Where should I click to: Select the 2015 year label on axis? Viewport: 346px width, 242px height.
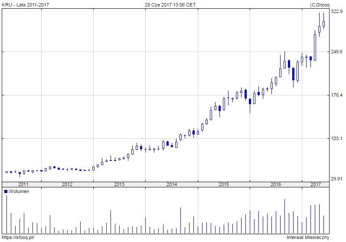[x=223, y=184]
